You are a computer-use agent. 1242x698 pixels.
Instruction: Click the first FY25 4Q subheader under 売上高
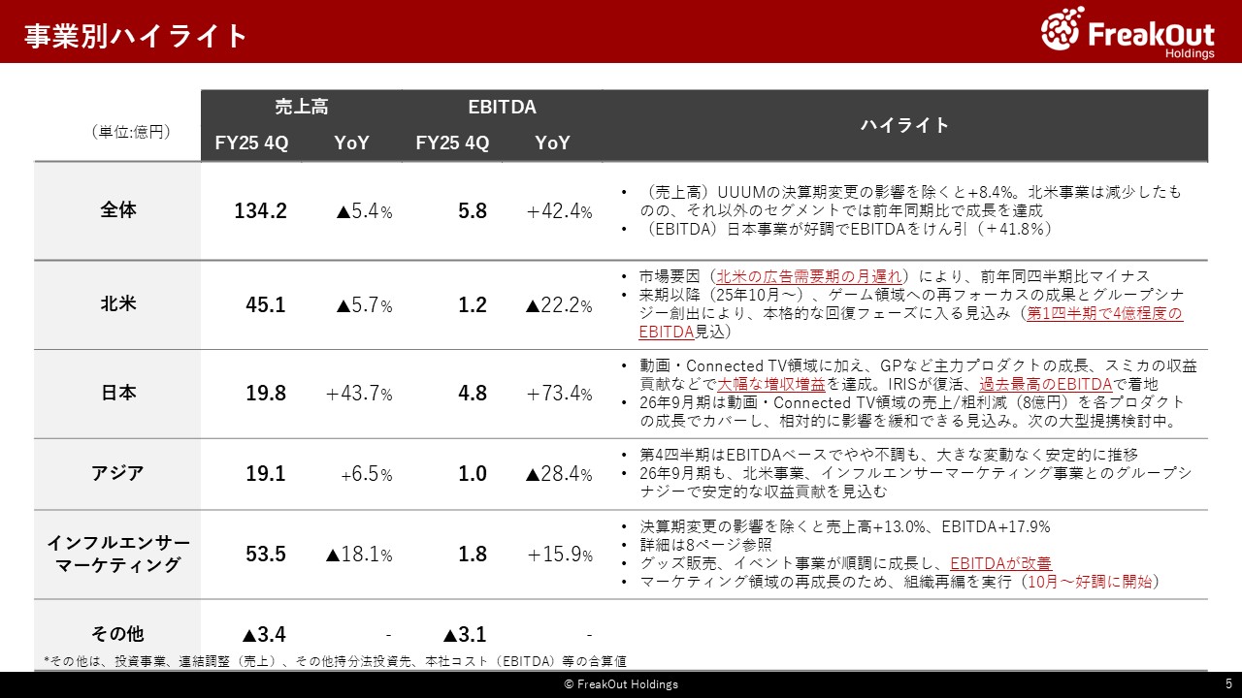(251, 143)
